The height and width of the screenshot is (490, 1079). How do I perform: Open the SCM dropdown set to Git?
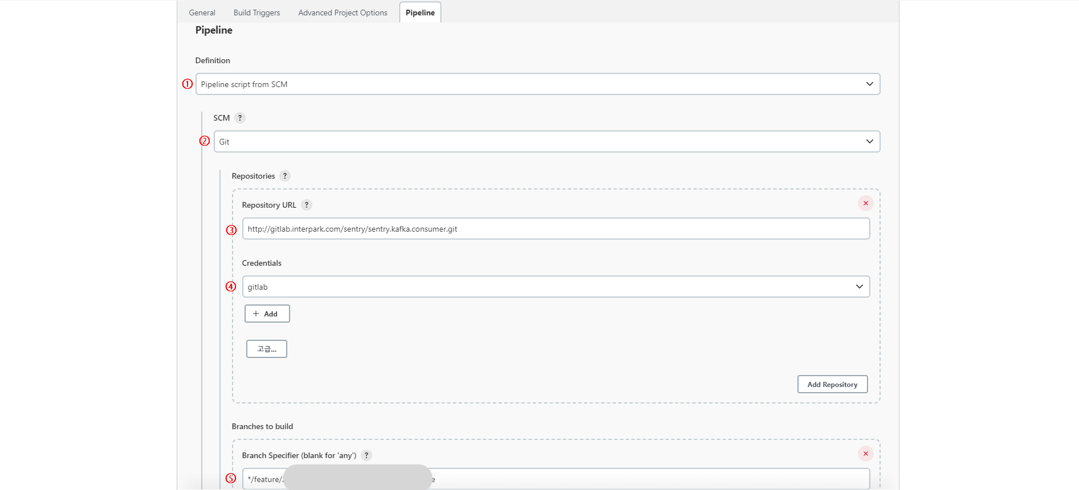tap(547, 142)
